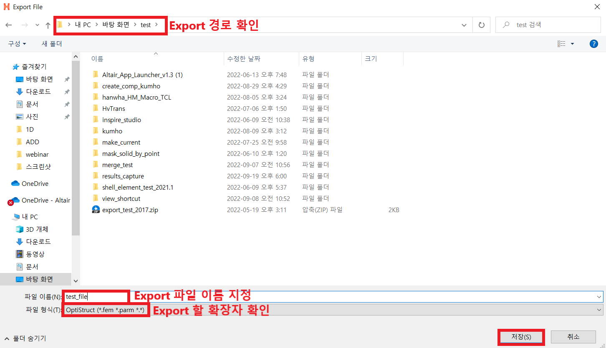606x348 pixels.
Task: Click the 2022-09-19 오후 6:00 date cell
Action: pyautogui.click(x=257, y=176)
